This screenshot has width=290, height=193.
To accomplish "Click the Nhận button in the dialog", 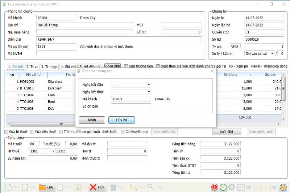I will (x=92, y=120).
